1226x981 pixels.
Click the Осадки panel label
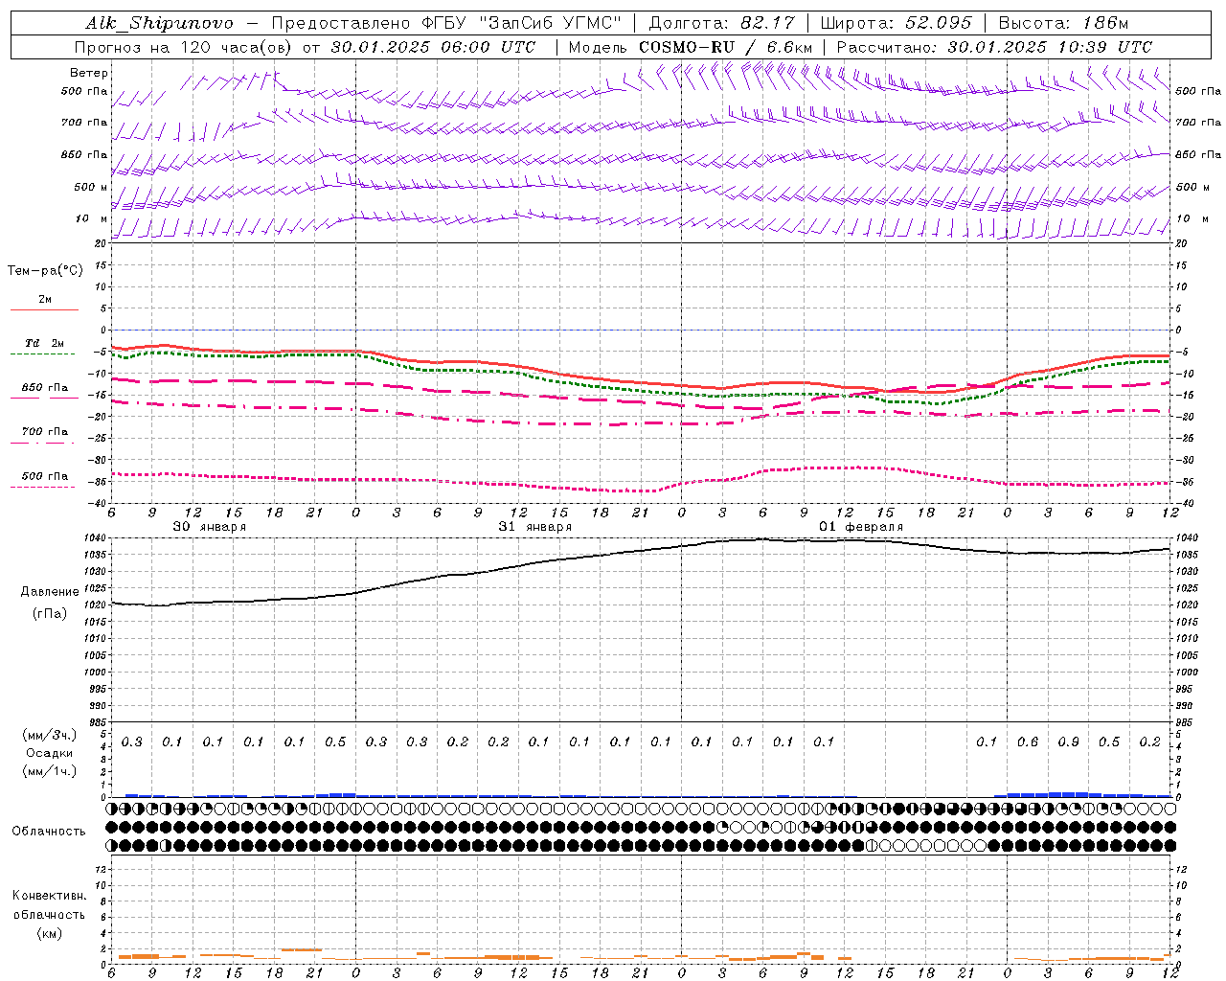click(50, 753)
